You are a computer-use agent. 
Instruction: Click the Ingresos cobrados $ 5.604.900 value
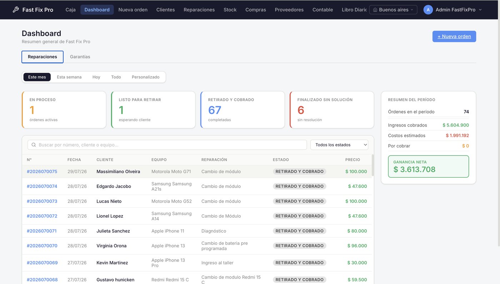[x=456, y=125]
